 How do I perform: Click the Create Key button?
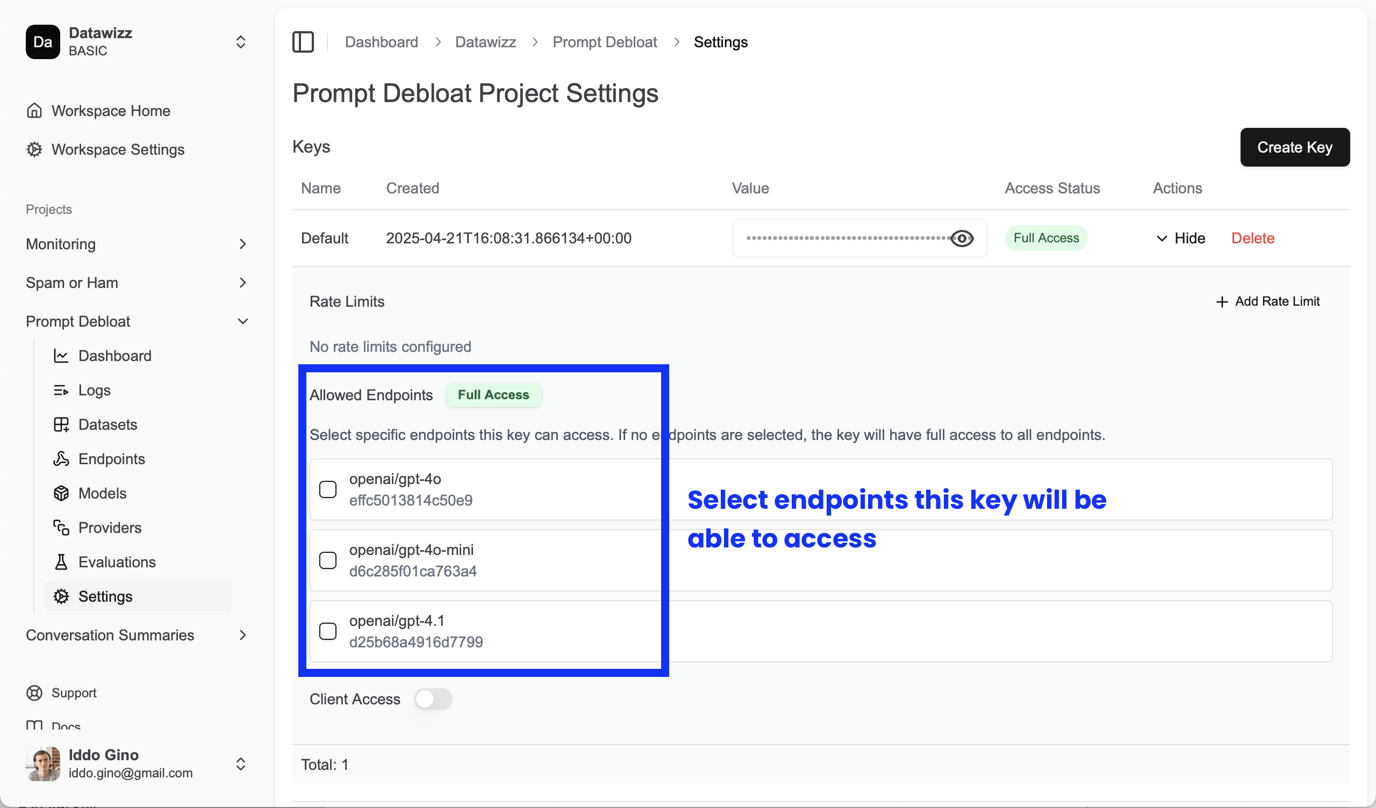pyautogui.click(x=1295, y=147)
